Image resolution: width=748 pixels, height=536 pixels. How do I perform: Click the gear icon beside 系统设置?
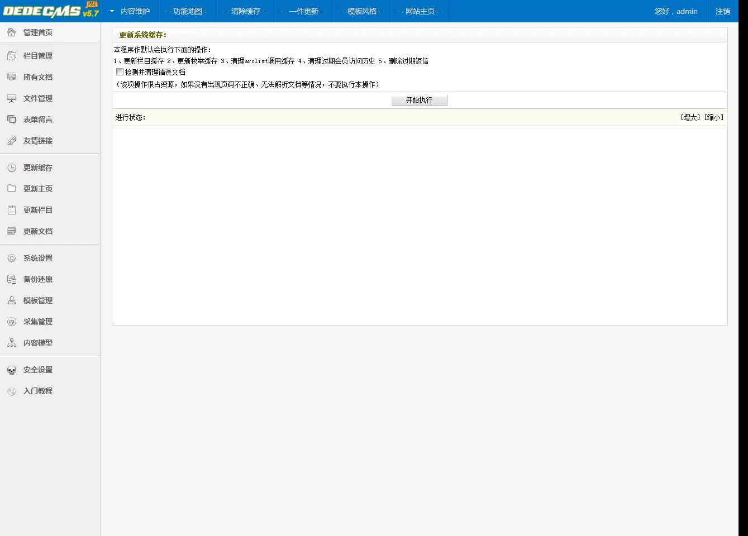pos(12,258)
